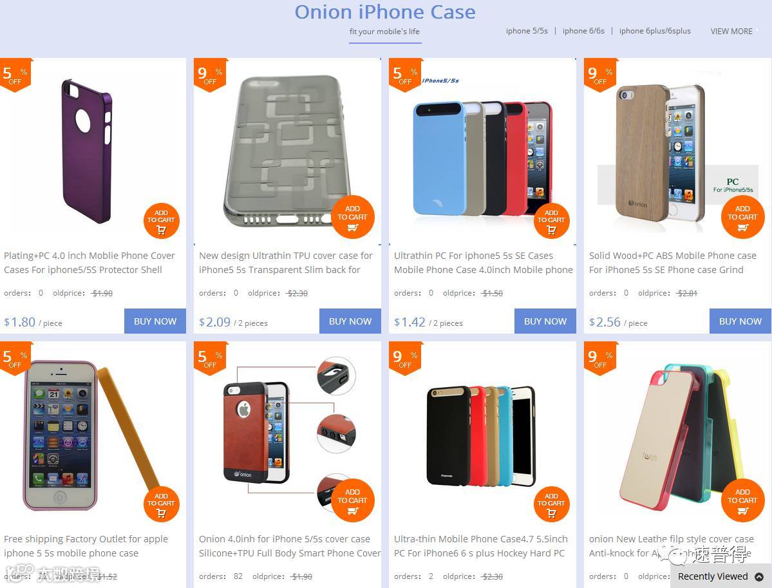Buy now the $2.56 wood case
The height and width of the screenshot is (588, 772).
(740, 321)
